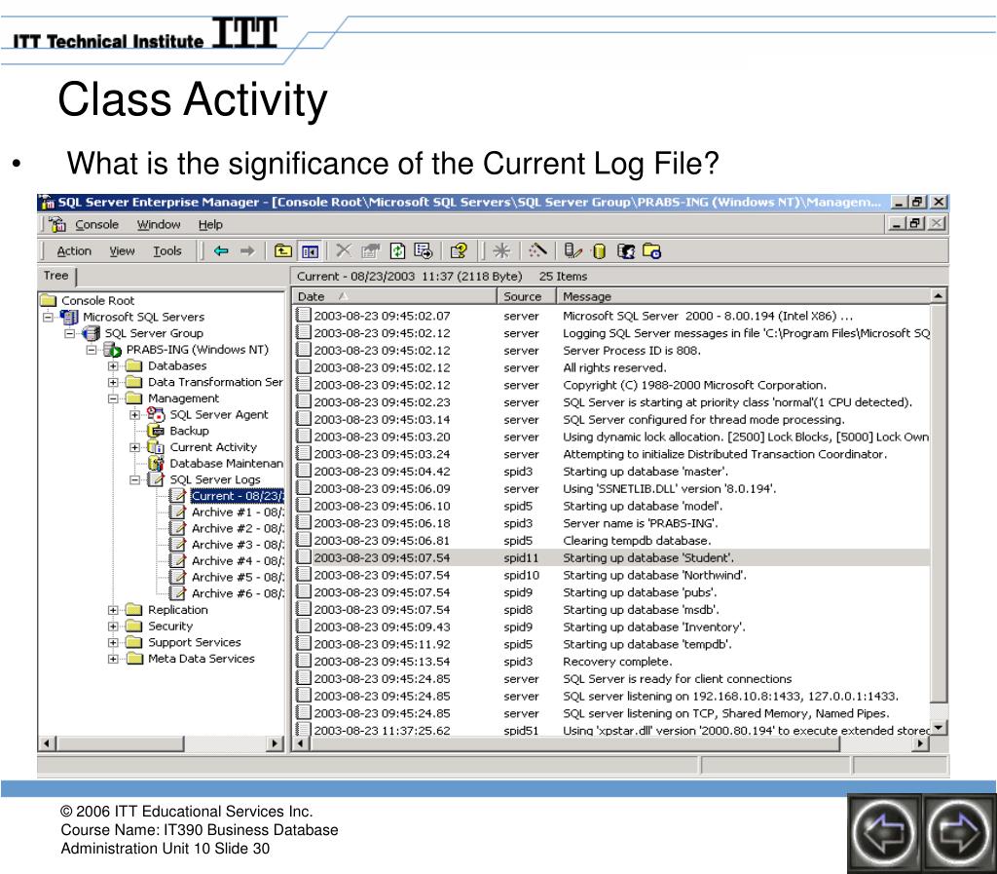The height and width of the screenshot is (874, 997).
Task: Select the log row "Recovery complete."
Action: (x=611, y=662)
